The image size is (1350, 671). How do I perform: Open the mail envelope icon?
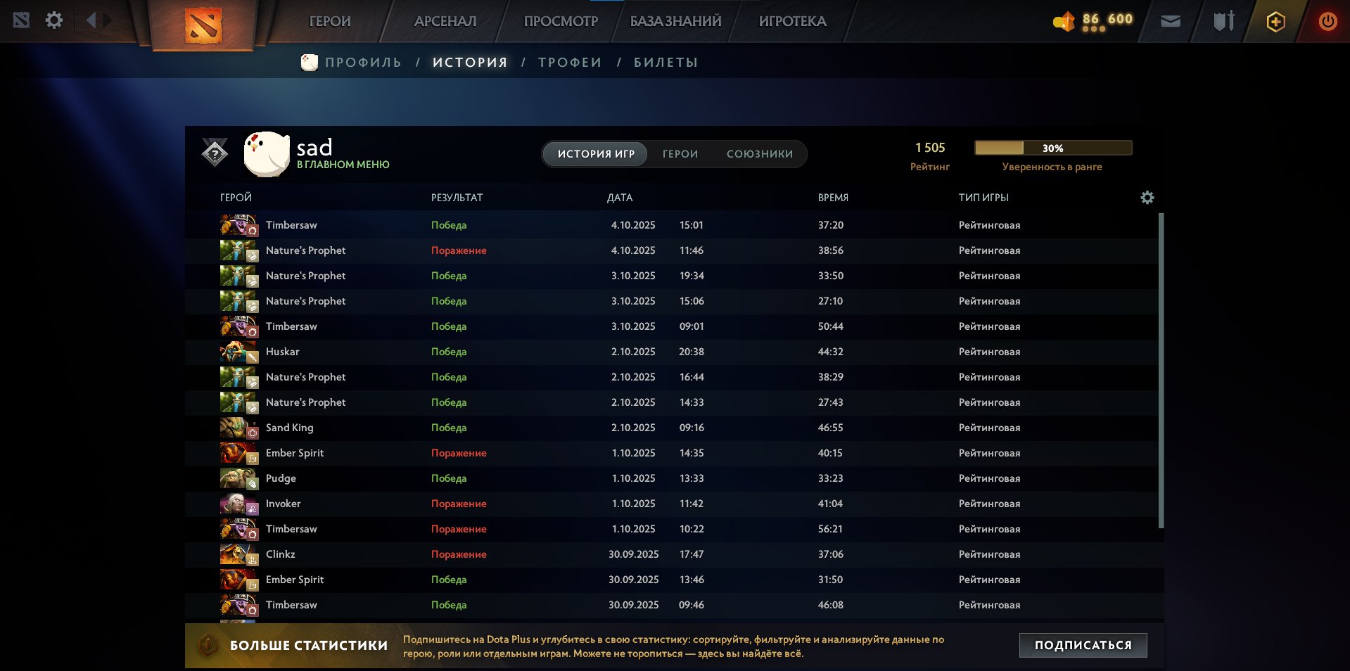(x=1170, y=22)
